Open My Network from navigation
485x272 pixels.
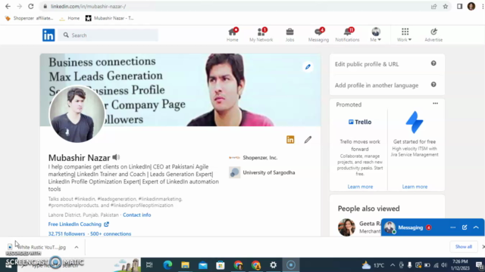pos(261,35)
